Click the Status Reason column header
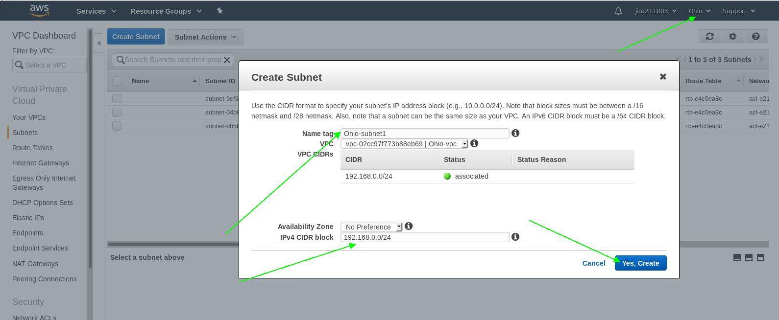Image resolution: width=779 pixels, height=320 pixels. [x=541, y=160]
